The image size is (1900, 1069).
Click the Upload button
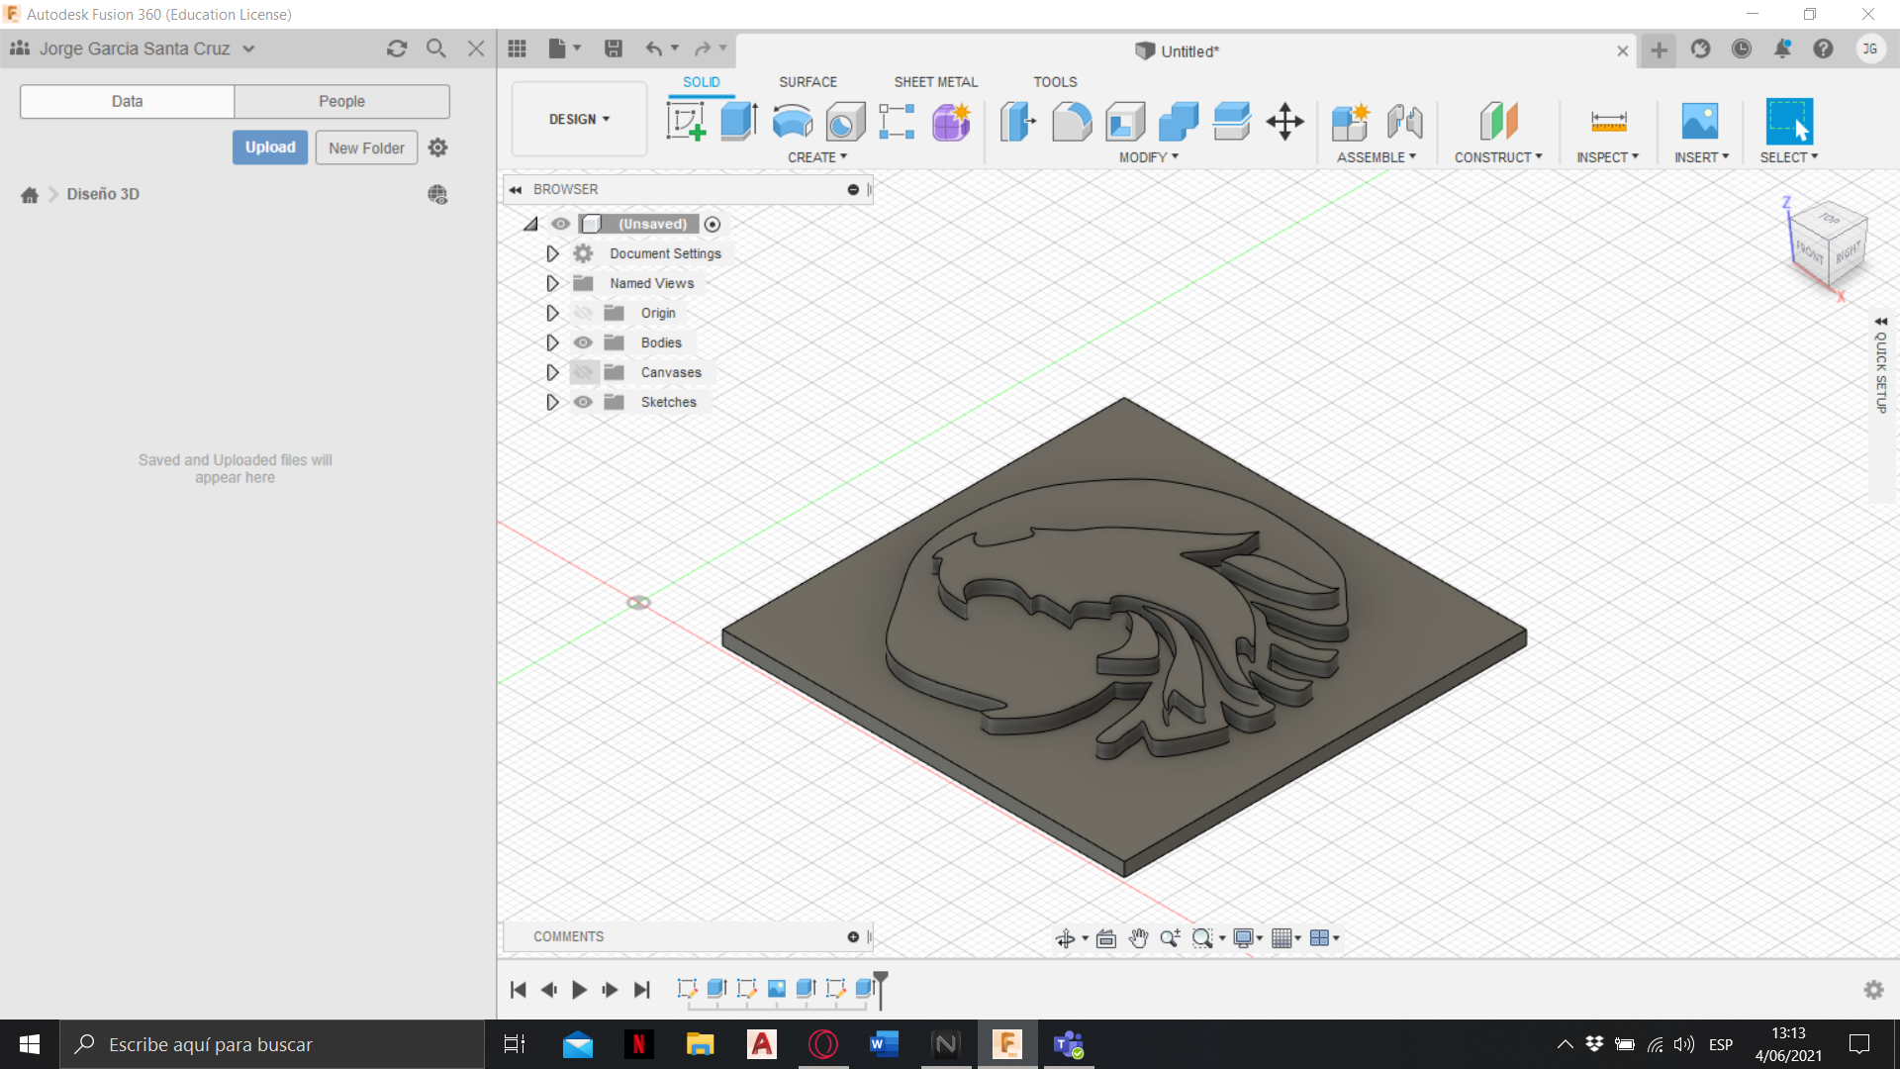click(270, 147)
